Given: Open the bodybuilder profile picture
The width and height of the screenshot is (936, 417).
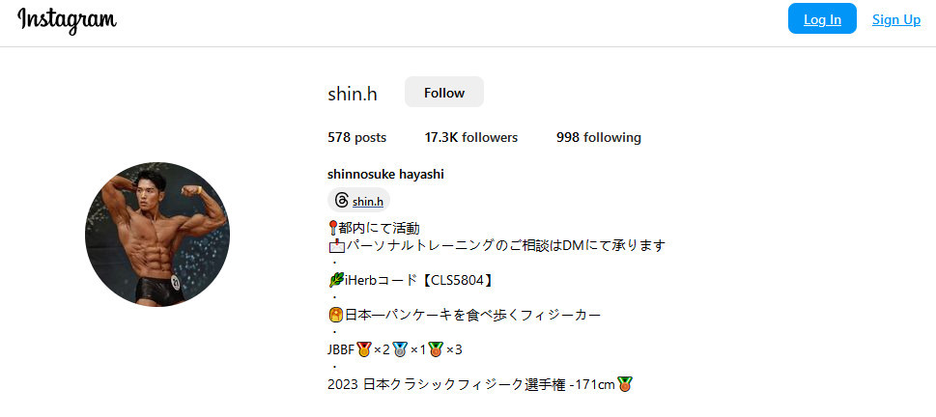Looking at the screenshot, I should 157,235.
